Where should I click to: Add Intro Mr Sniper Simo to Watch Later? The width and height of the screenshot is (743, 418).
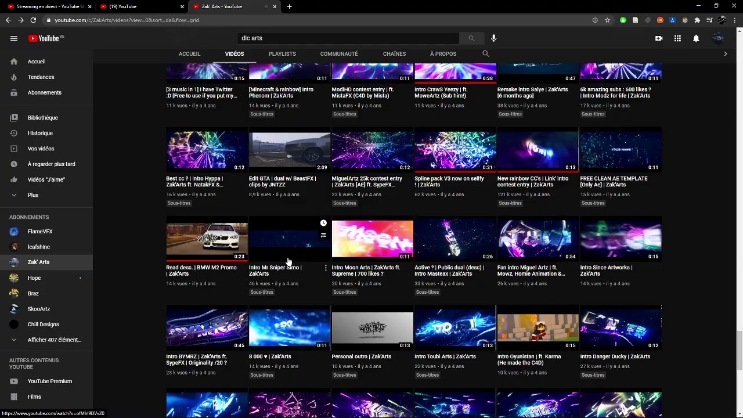tap(323, 223)
